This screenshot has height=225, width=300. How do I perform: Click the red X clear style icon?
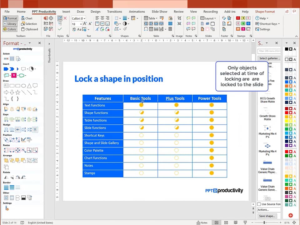pos(65,18)
